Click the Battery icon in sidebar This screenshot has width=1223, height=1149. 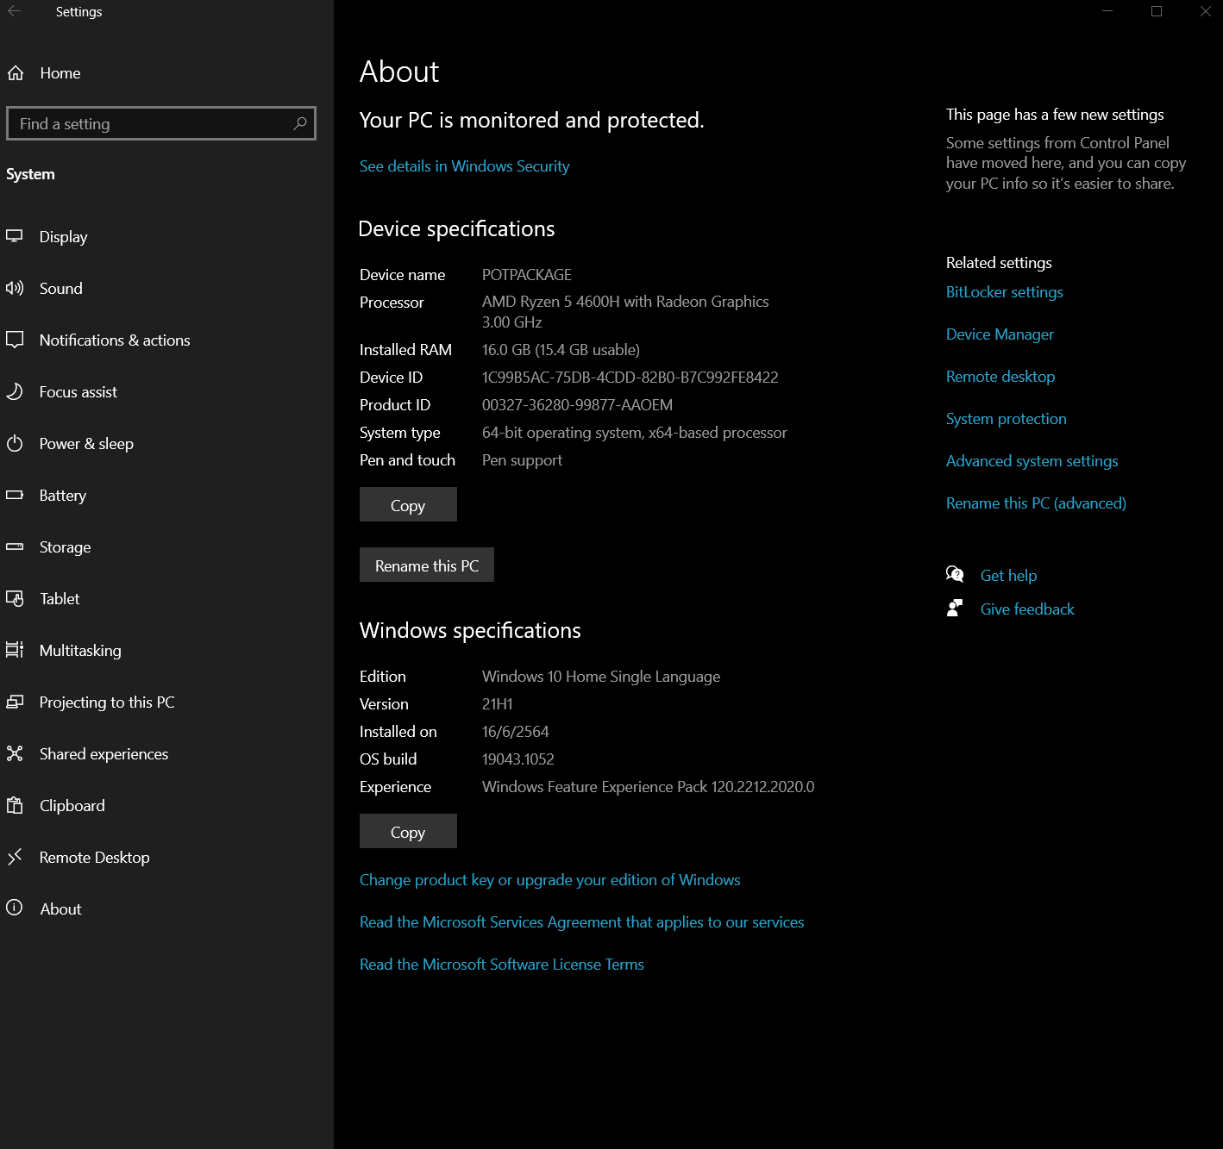coord(15,495)
